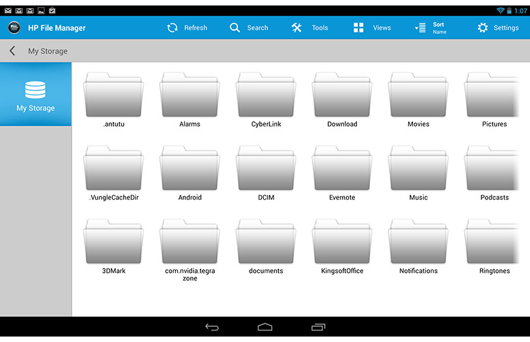Open the .antutu folder
The width and height of the screenshot is (530, 342).
(114, 100)
